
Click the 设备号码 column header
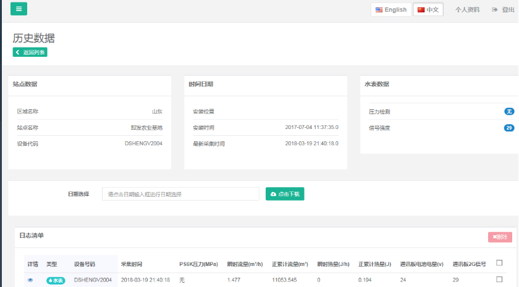tap(85, 264)
